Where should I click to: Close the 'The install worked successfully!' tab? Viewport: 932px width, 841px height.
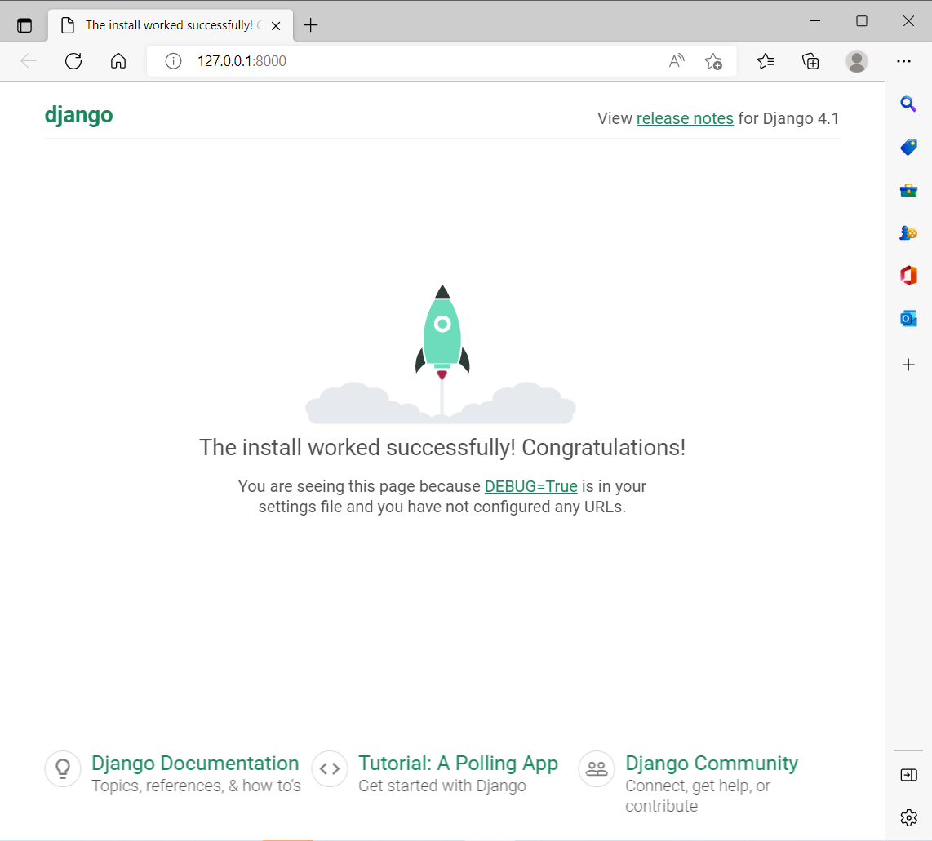(276, 25)
